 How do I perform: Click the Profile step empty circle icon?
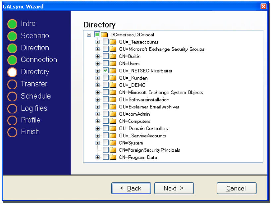[x=12, y=120]
